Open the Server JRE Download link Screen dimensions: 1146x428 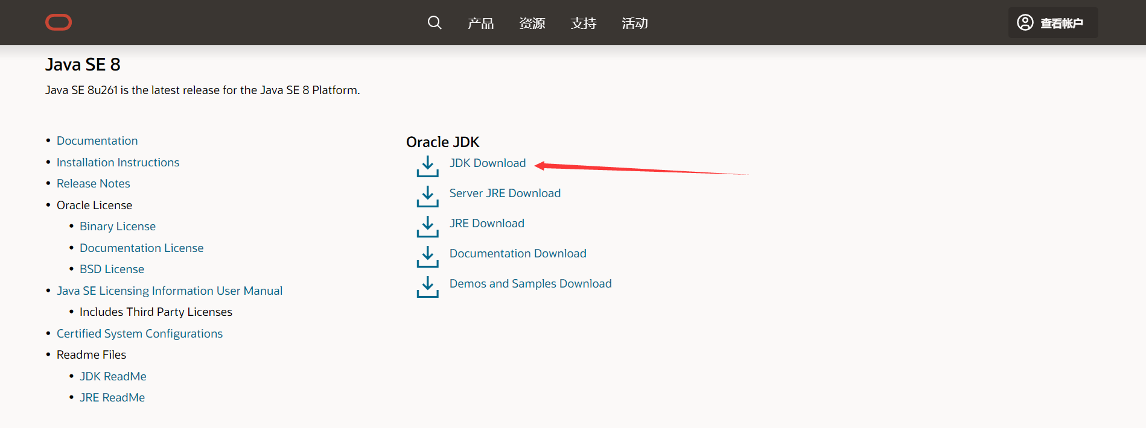point(505,193)
